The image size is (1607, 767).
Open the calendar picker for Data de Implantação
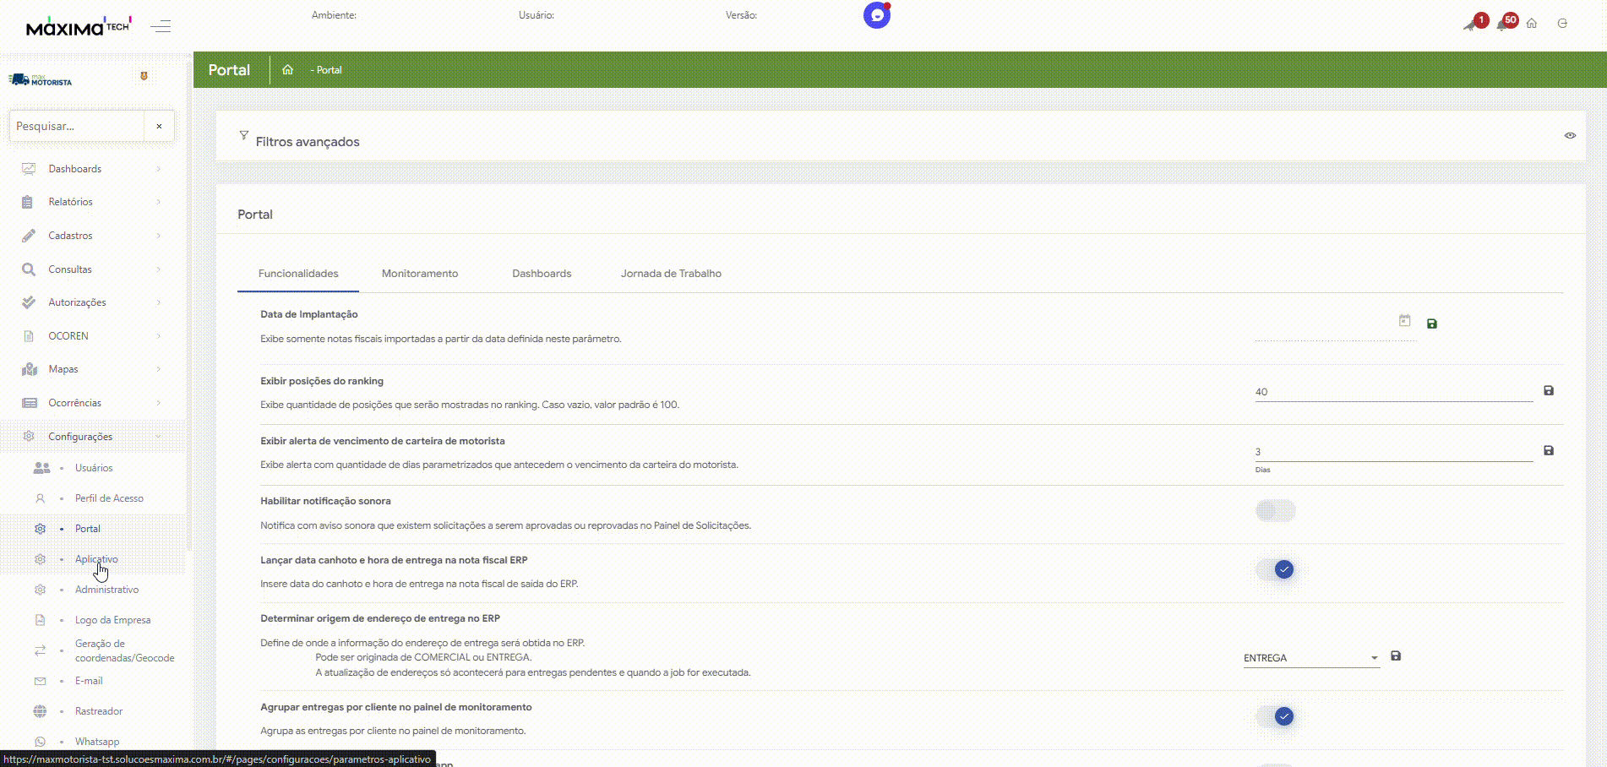coord(1404,321)
